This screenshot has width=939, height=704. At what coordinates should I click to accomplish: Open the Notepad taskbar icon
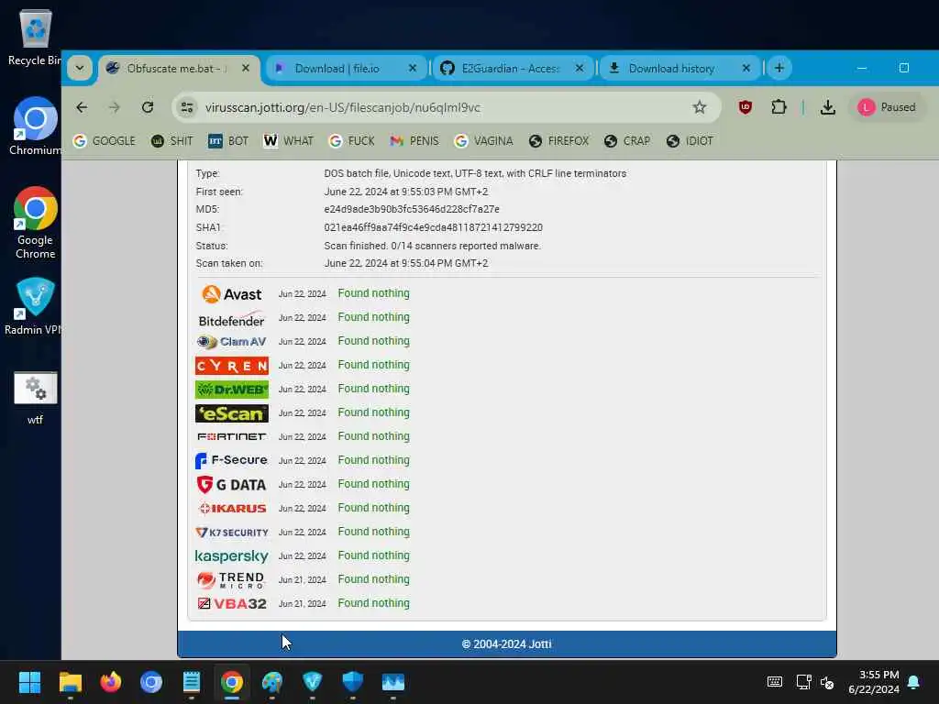point(191,682)
